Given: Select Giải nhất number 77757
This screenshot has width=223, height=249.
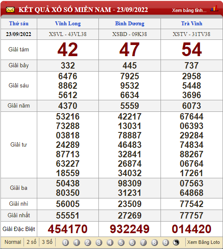Looking at the screenshot, I should pyautogui.click(x=192, y=216).
